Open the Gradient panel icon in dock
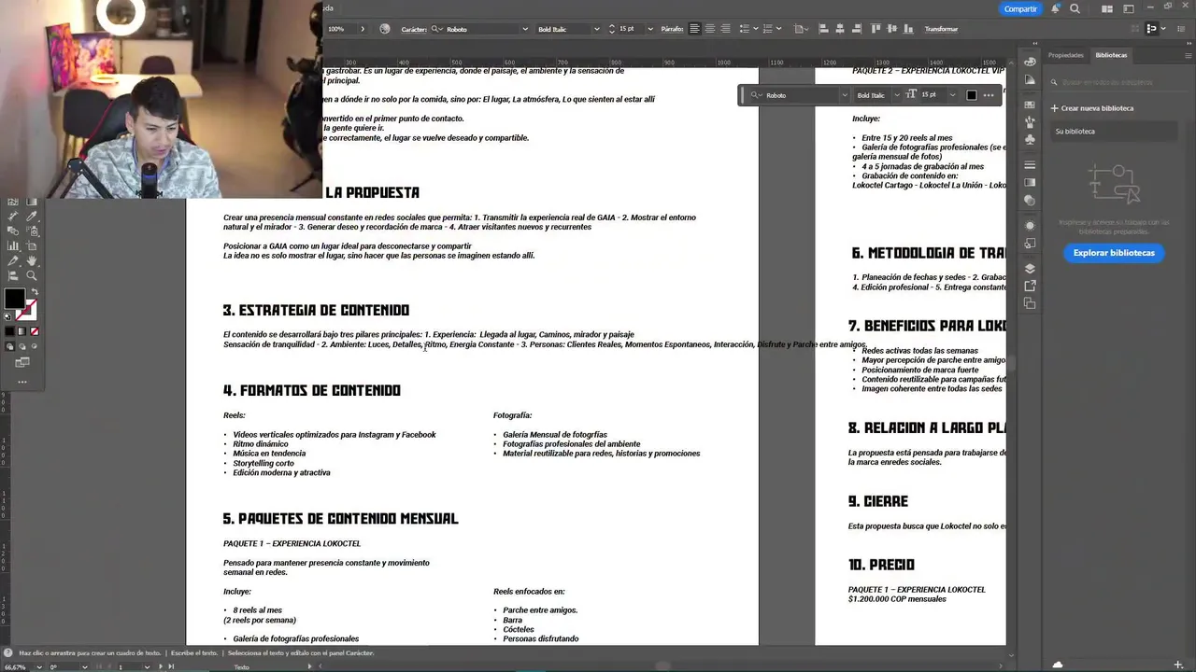Screen dimensions: 1196x672 [1030, 182]
